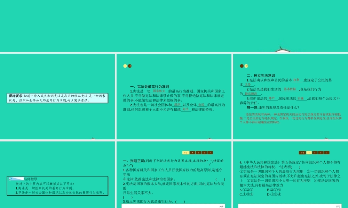Click 关闭 on the 判断正误 slide answer box
Image resolution: width=348 pixels, height=208 pixels.
coord(221,207)
